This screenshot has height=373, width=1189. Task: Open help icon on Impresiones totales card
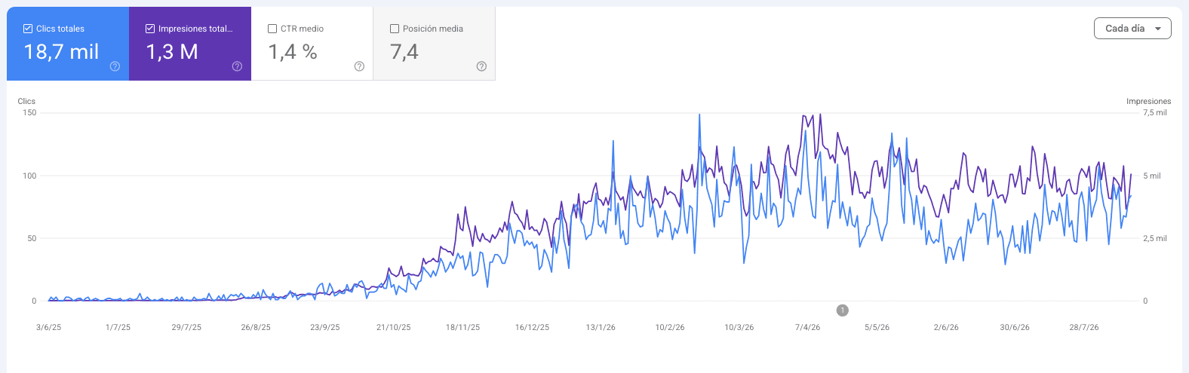(237, 66)
